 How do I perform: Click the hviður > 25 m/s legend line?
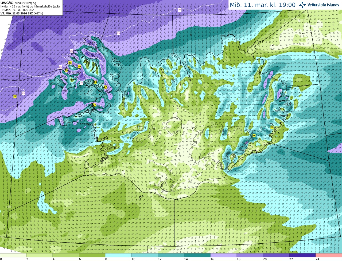click(x=30, y=6)
